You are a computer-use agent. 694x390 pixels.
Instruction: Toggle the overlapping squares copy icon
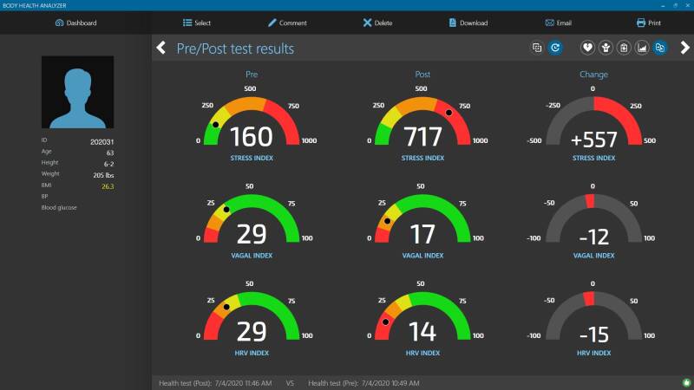coord(537,48)
